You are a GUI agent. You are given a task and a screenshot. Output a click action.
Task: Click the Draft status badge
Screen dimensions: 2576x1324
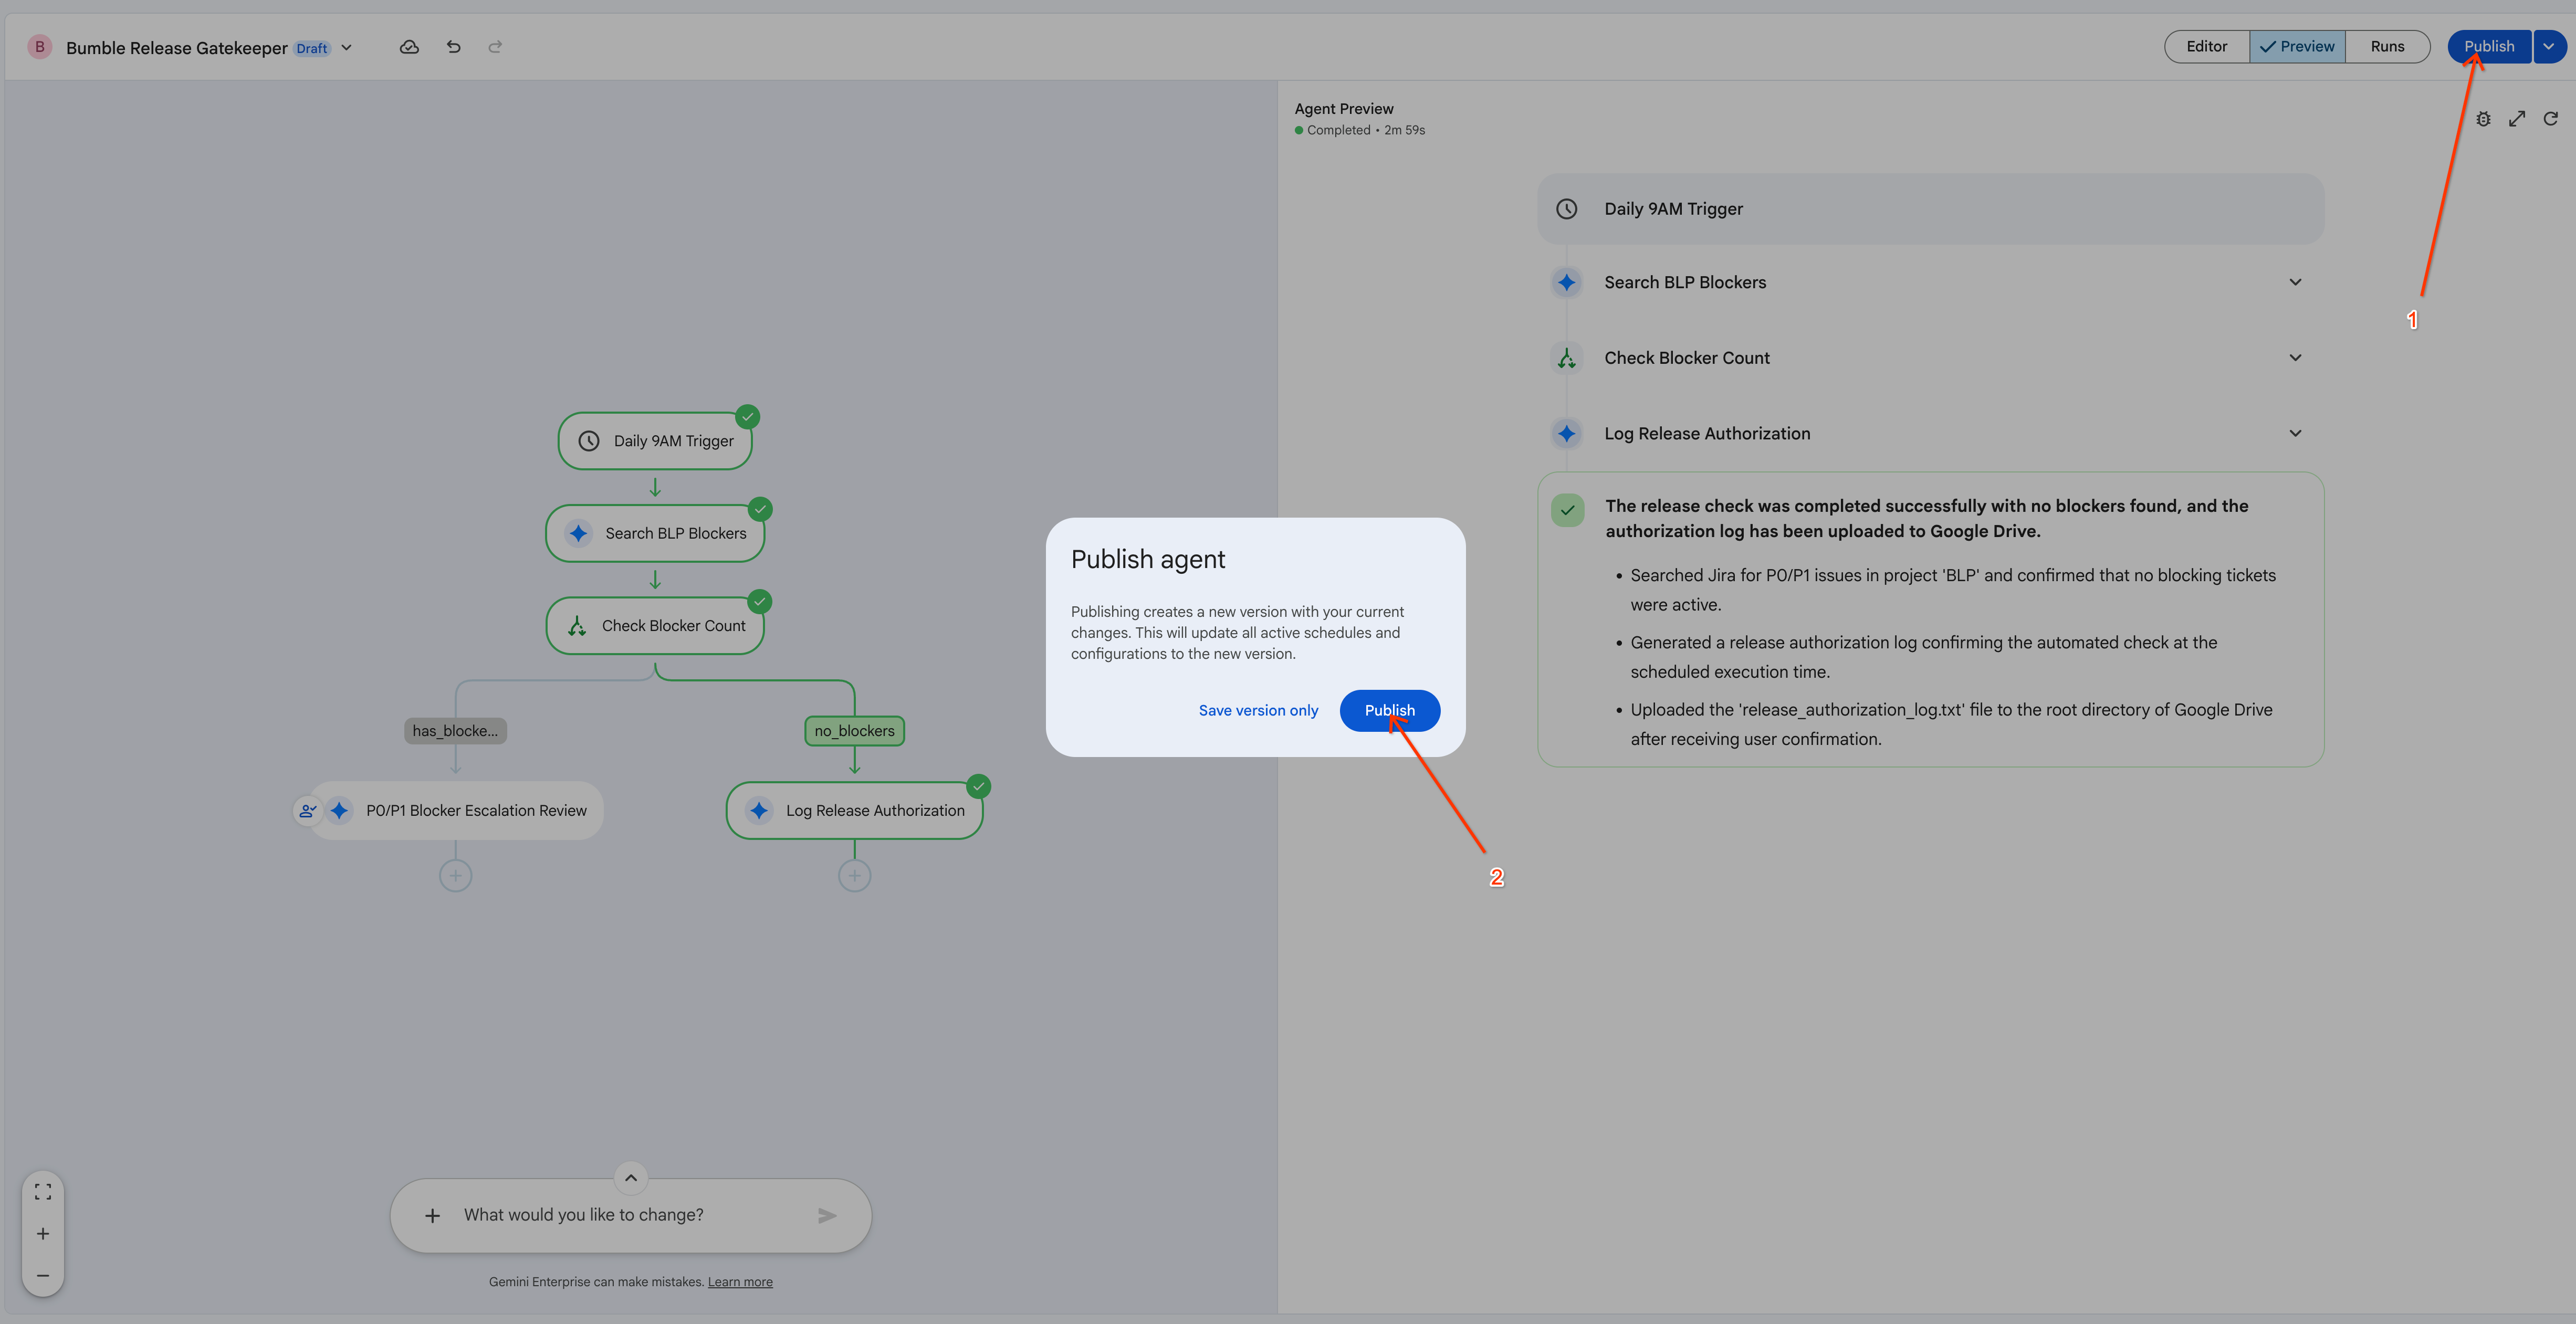pyautogui.click(x=312, y=48)
